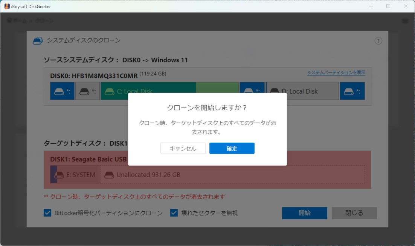Click the 閉じる close button

354,213
